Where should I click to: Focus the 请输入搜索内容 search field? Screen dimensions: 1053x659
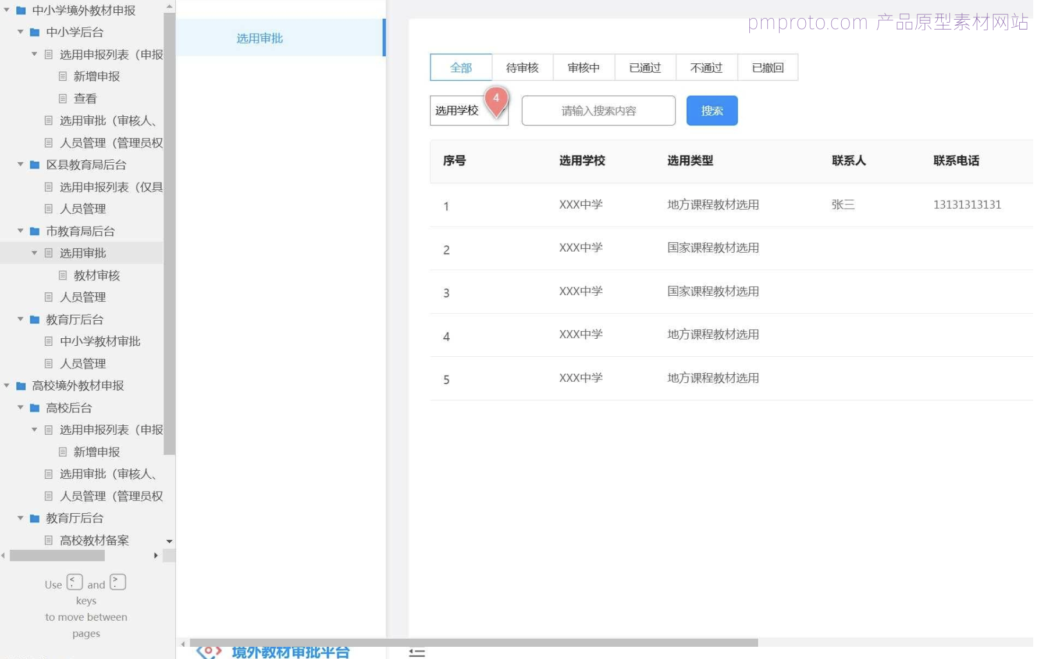click(x=599, y=110)
